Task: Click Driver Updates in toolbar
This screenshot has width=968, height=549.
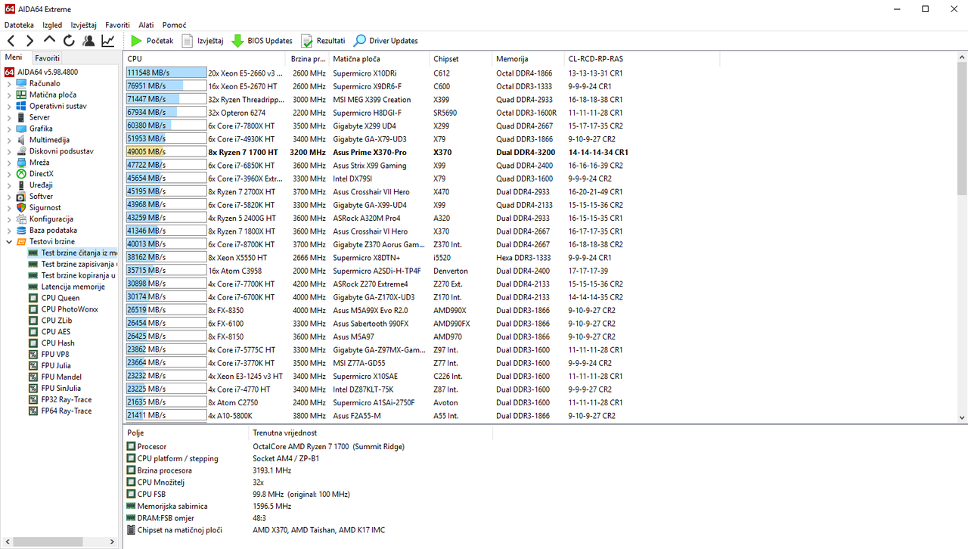Action: [x=386, y=41]
